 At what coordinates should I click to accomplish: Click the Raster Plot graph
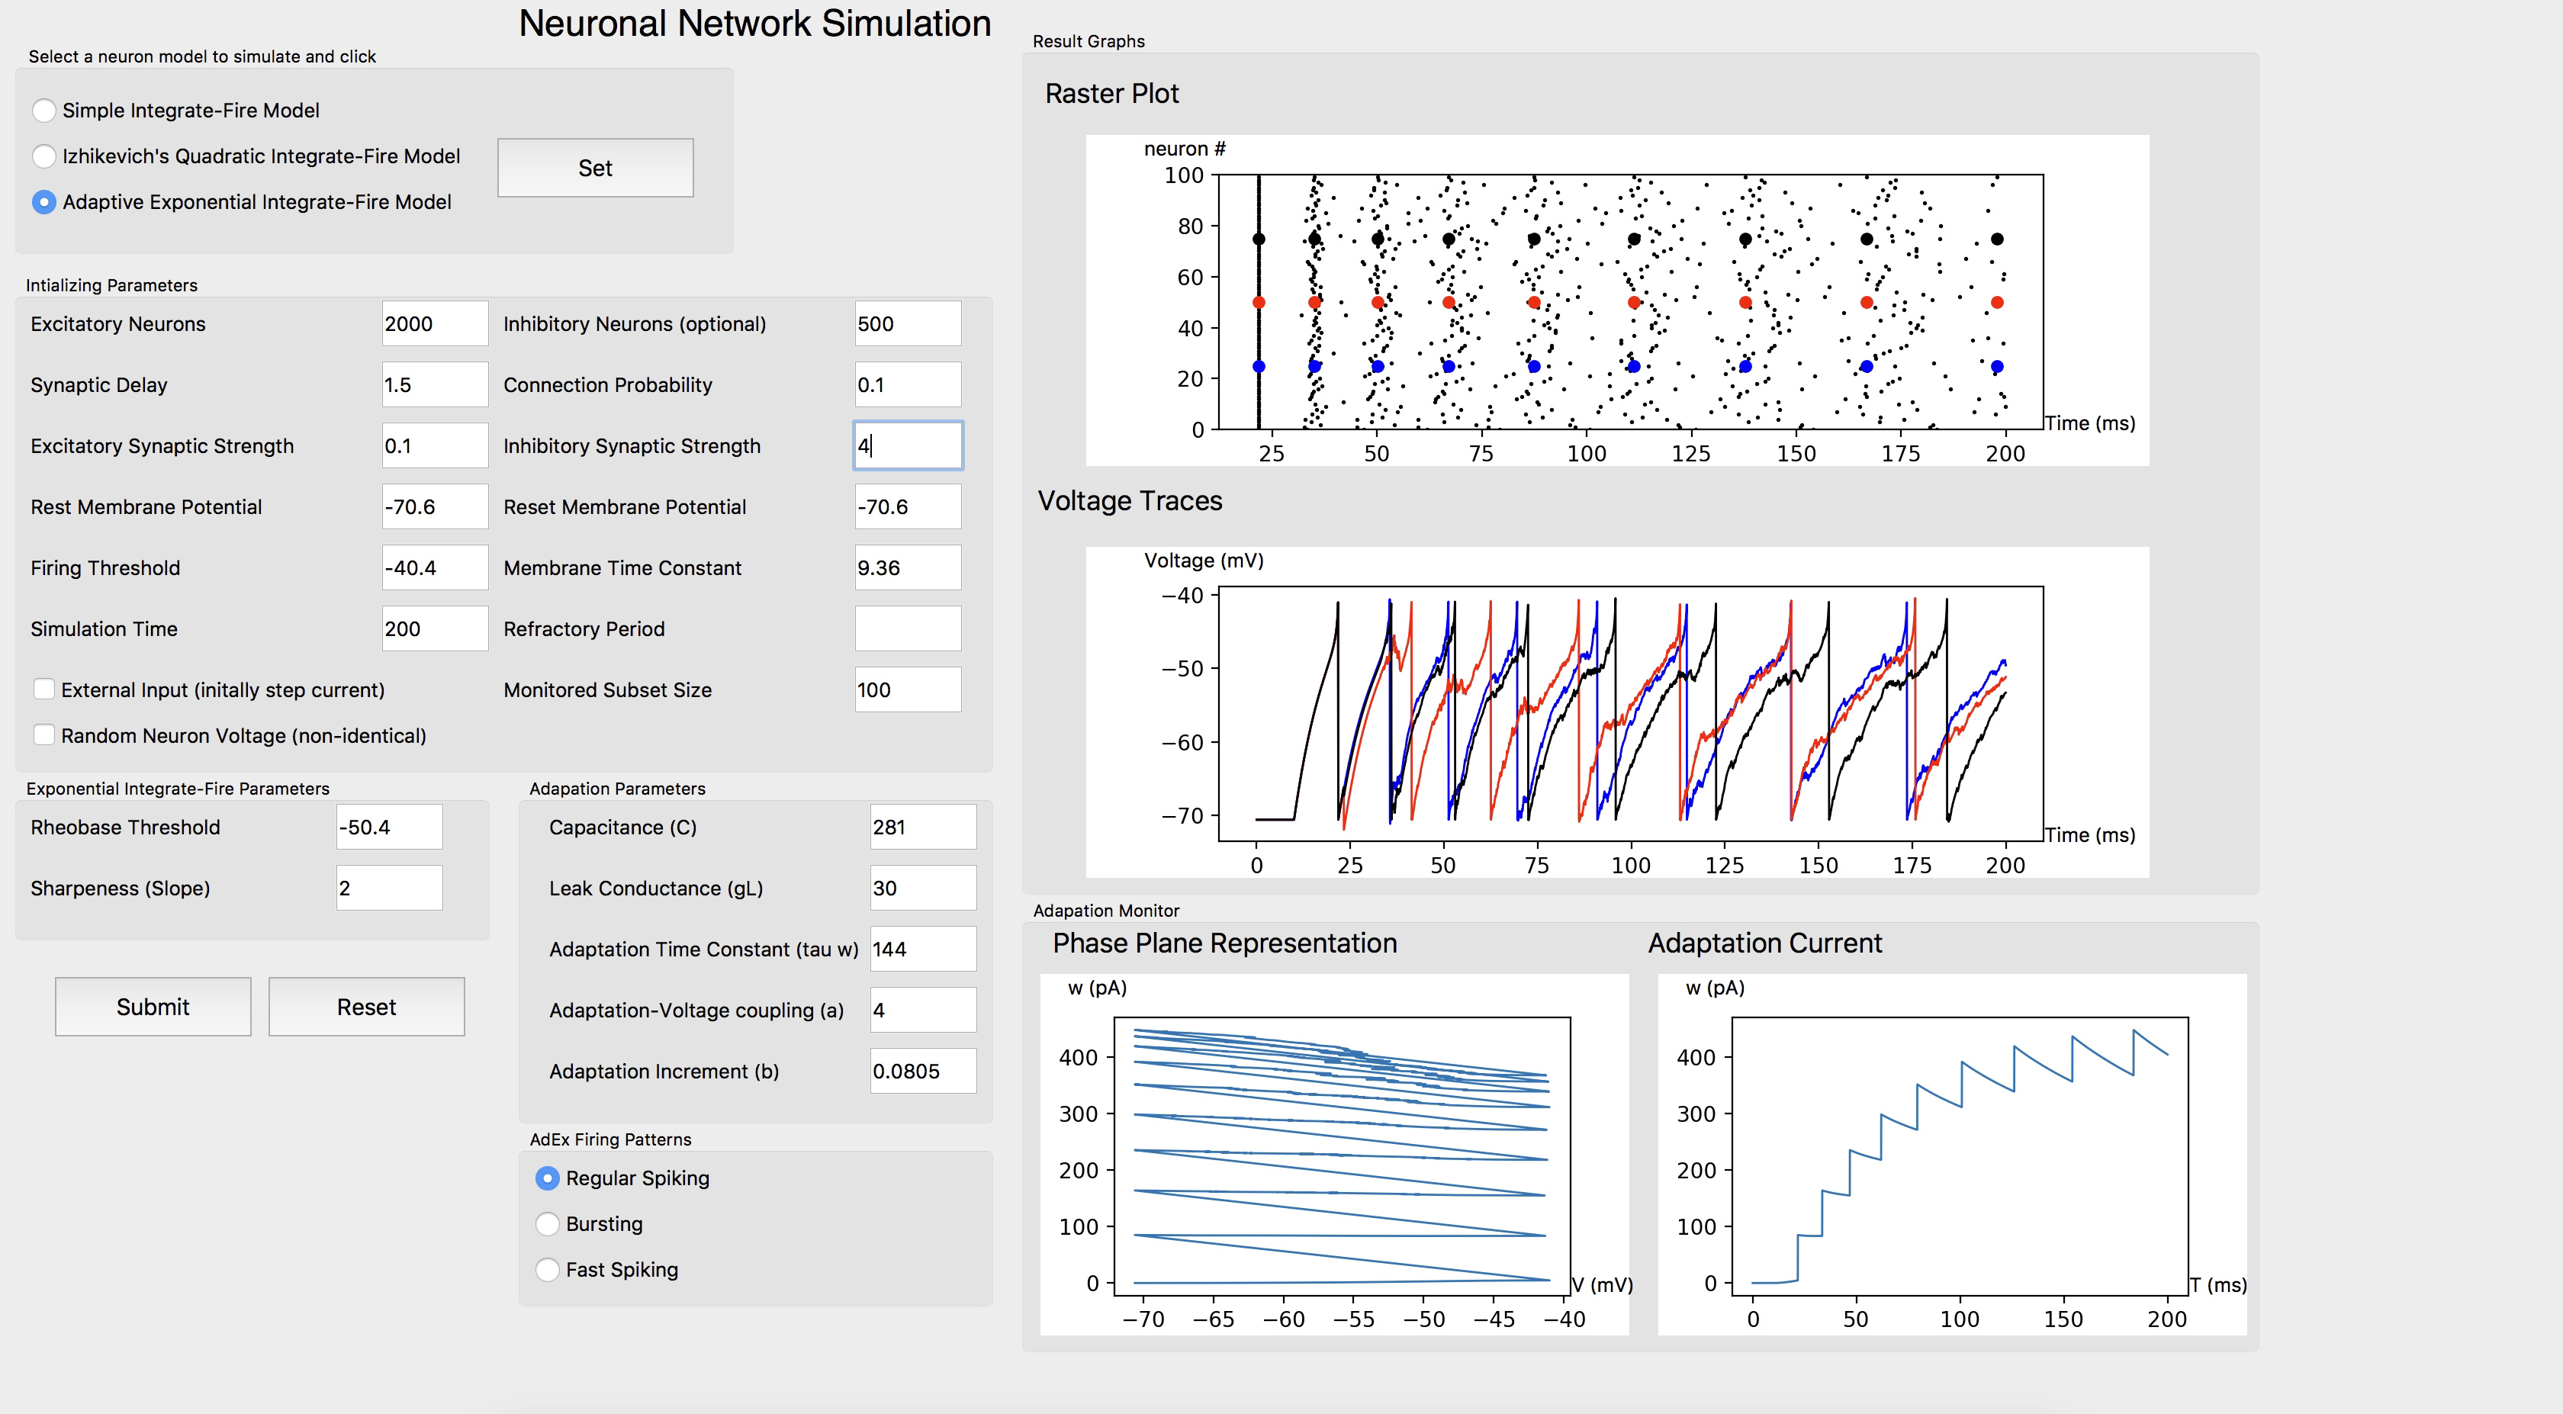(x=1617, y=300)
